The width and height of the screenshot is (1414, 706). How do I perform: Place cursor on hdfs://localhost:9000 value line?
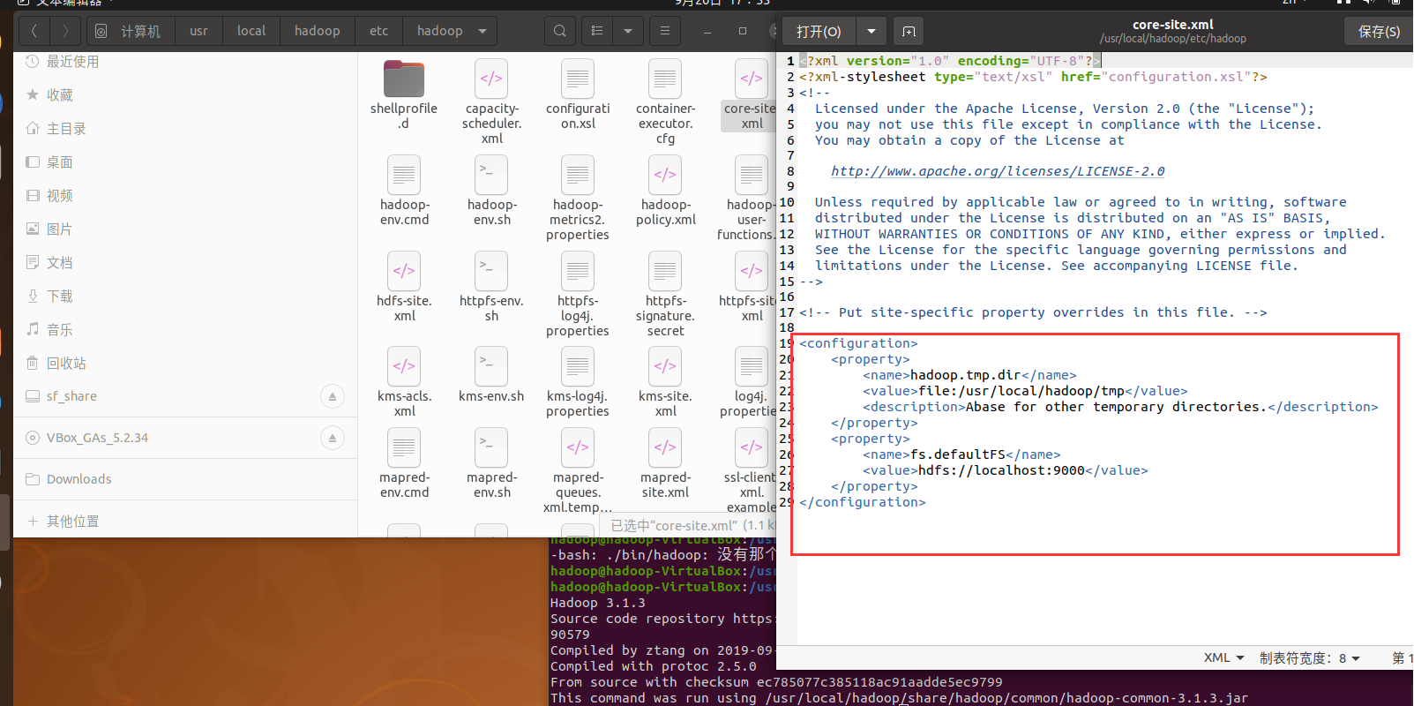pos(1006,470)
